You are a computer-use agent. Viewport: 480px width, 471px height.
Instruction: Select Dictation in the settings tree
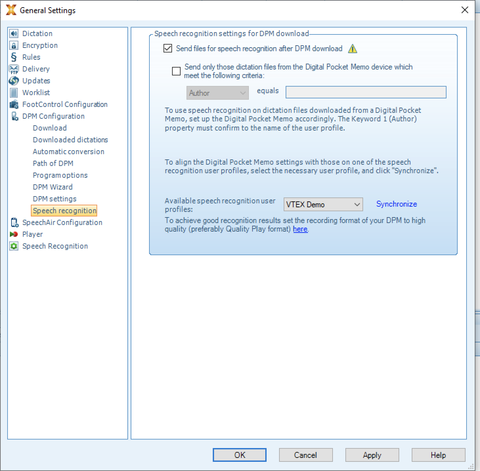pyautogui.click(x=37, y=33)
